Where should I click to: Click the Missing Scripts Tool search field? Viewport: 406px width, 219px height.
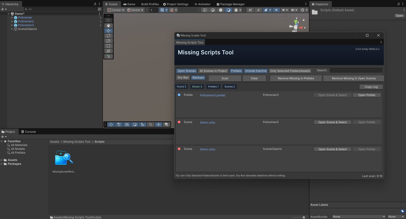(356, 70)
